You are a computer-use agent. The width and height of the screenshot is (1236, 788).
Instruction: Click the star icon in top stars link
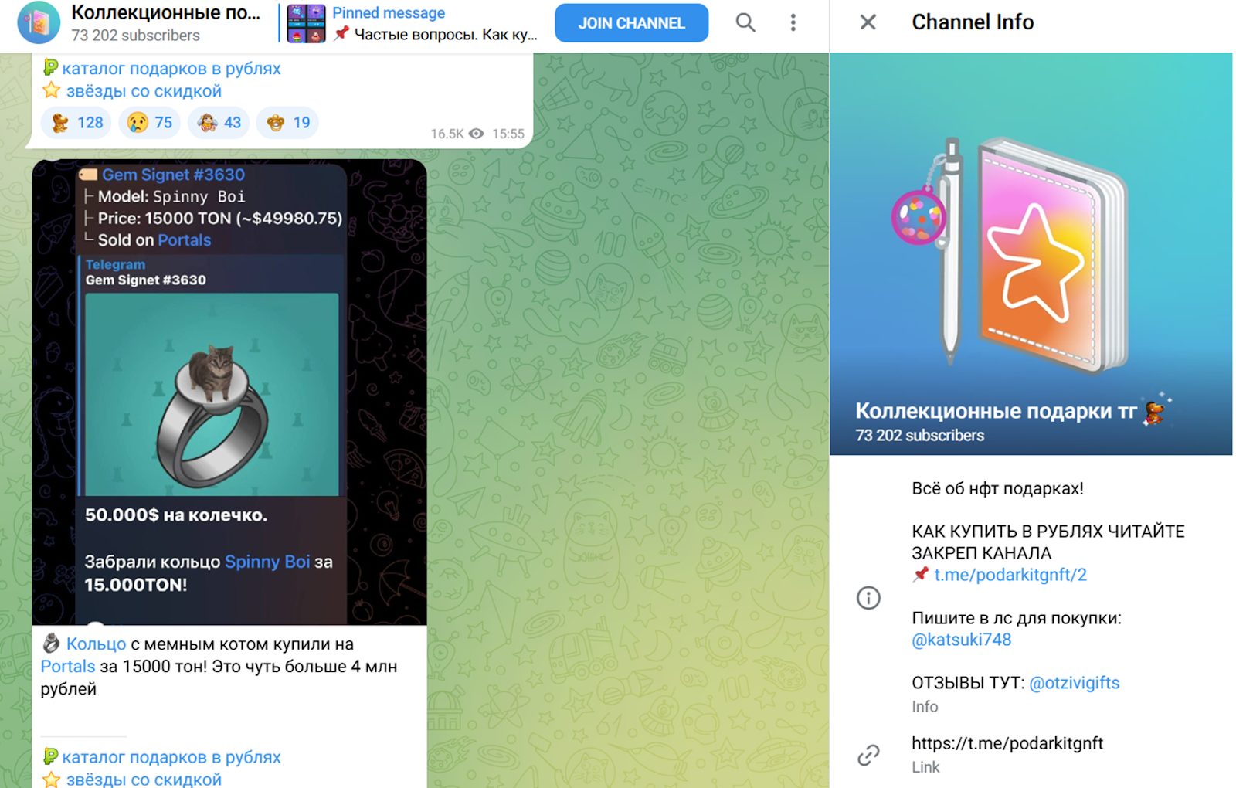coord(51,90)
